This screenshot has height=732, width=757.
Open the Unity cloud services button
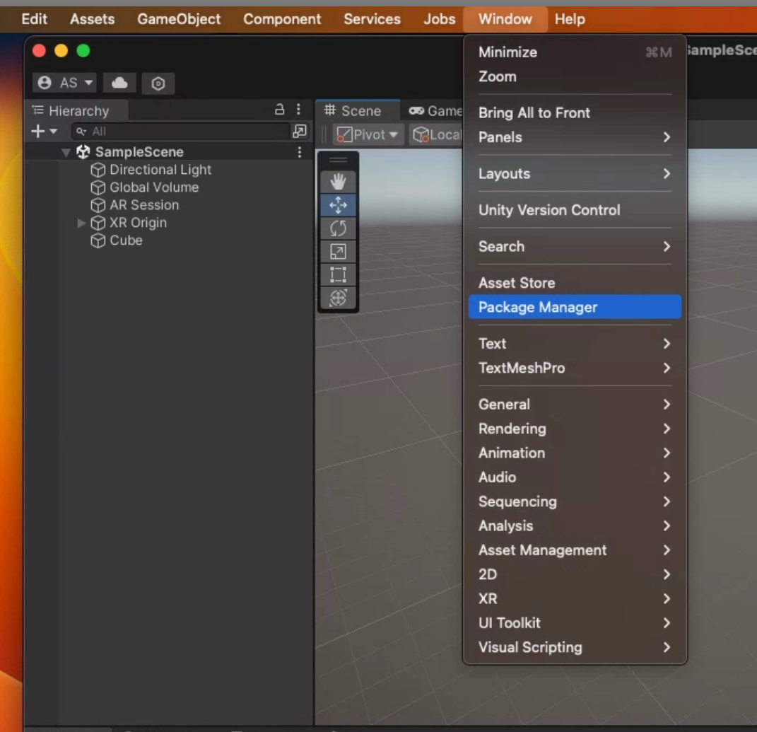[119, 83]
